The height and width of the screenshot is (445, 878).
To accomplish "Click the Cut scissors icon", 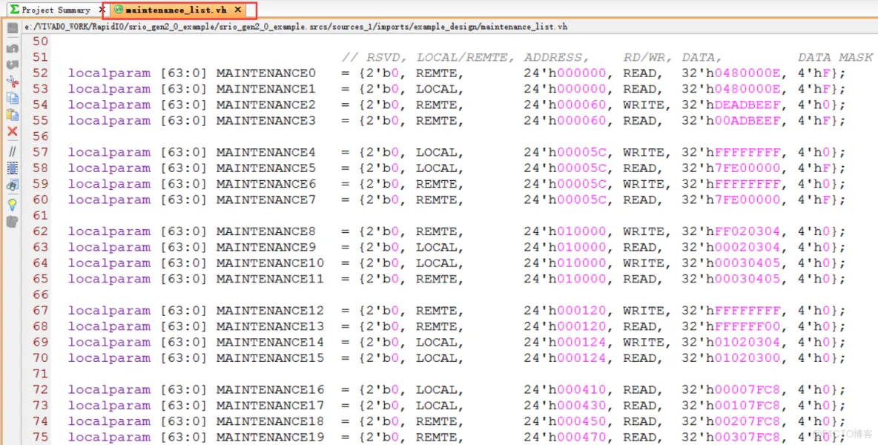I will pos(13,82).
